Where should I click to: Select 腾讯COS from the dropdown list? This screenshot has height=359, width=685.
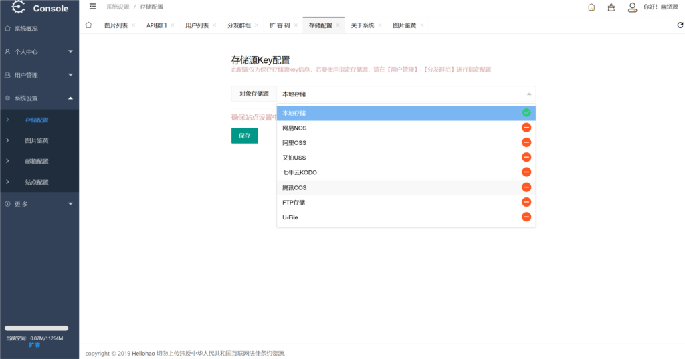tap(406, 187)
